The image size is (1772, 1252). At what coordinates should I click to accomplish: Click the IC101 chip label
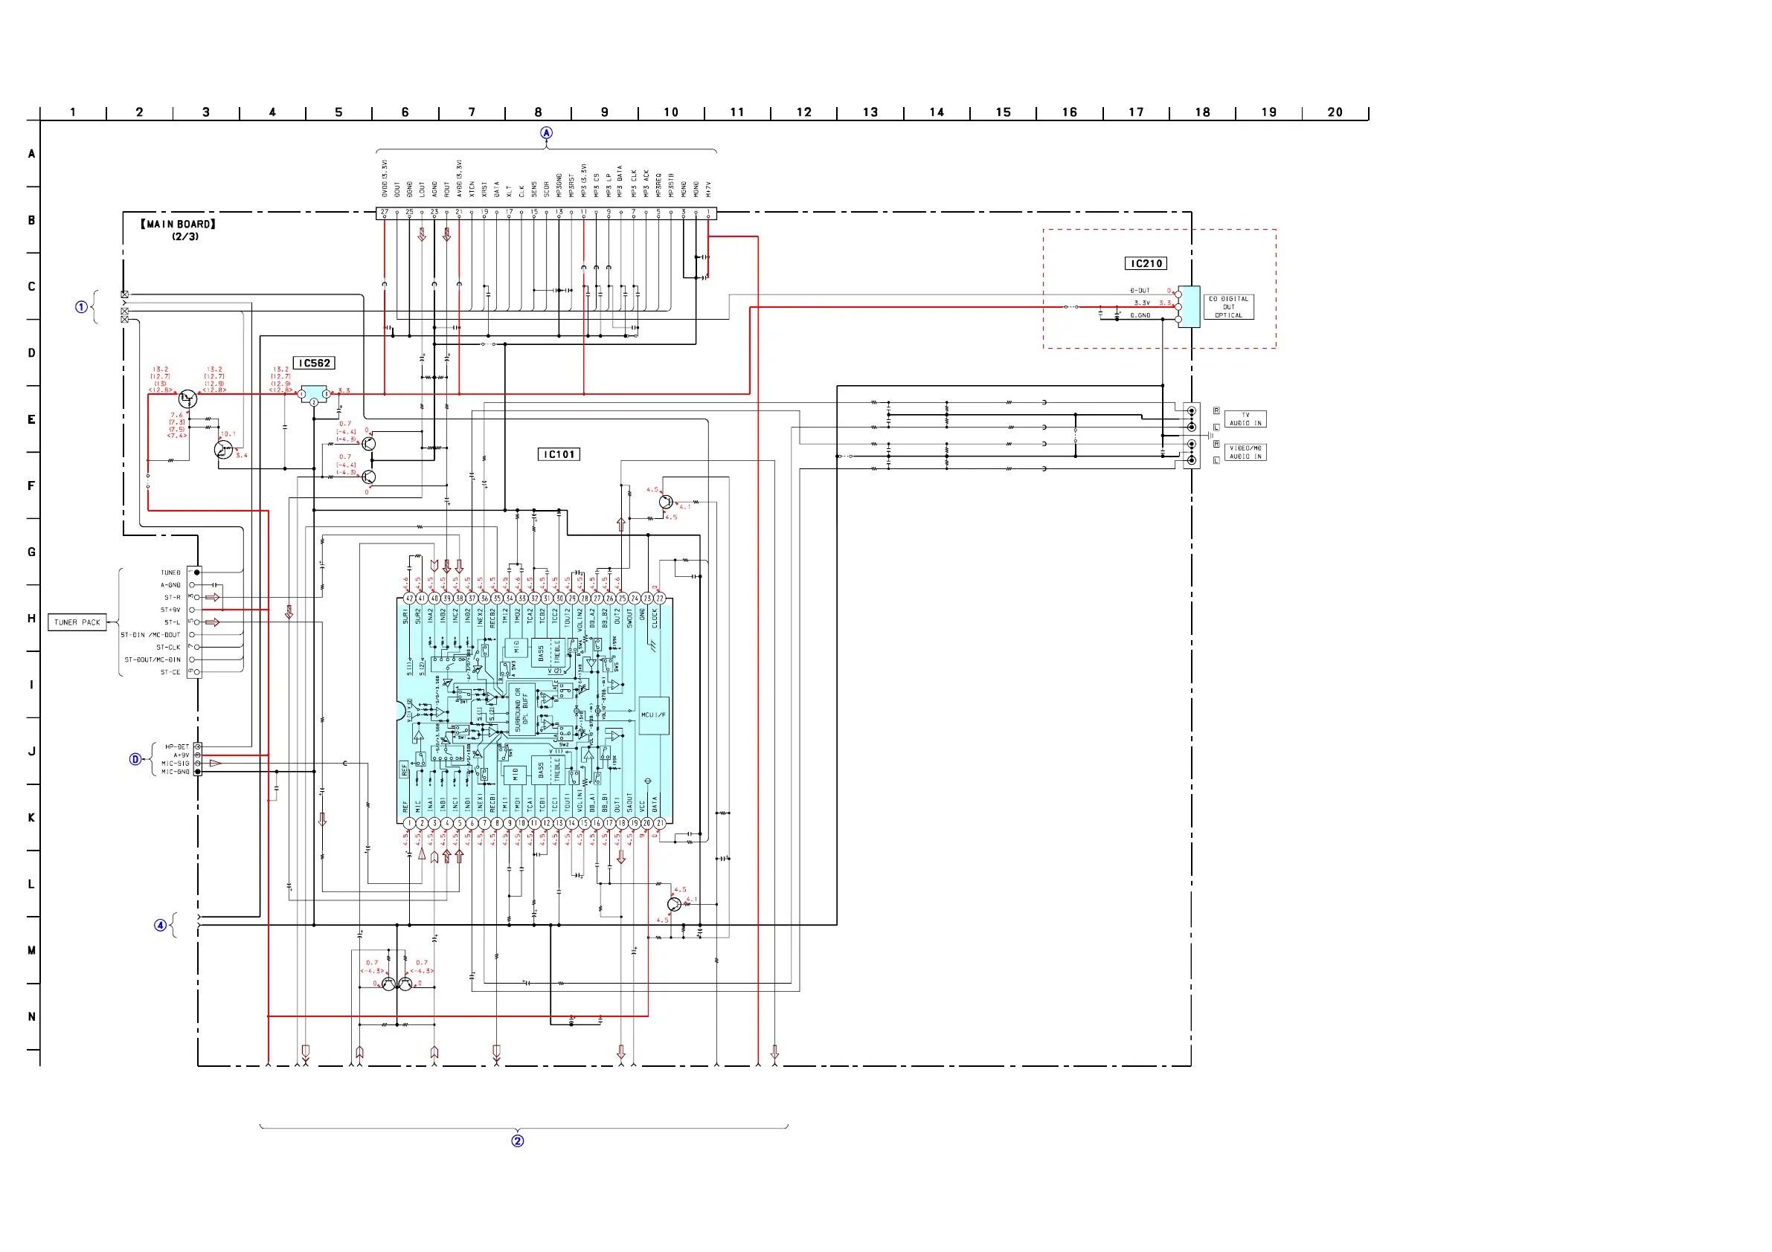click(x=559, y=454)
